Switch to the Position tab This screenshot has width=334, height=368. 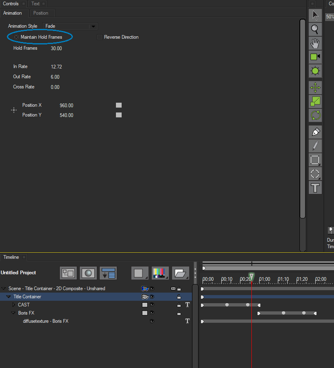pyautogui.click(x=42, y=13)
